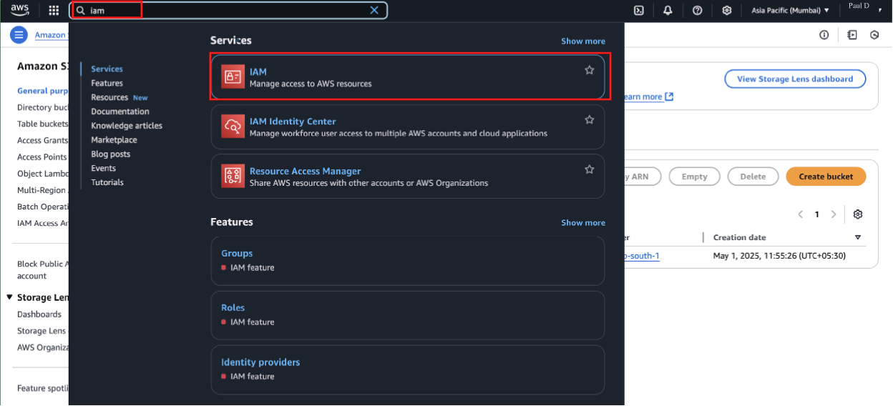893x406 pixels.
Task: Select the Knowledge articles category
Action: (x=127, y=126)
